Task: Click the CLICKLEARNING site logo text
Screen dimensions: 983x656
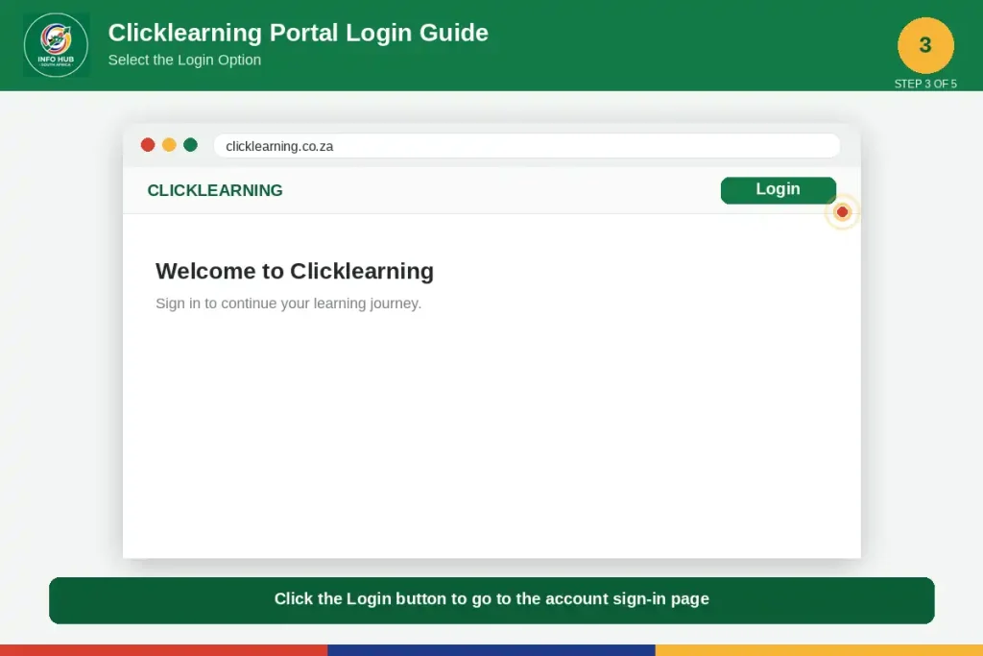Action: click(215, 191)
